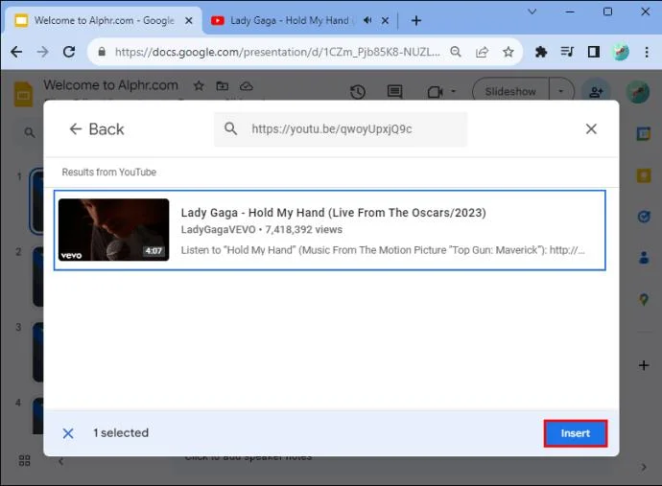This screenshot has width=662, height=486.
Task: Go back in browser history
Action: click(16, 52)
